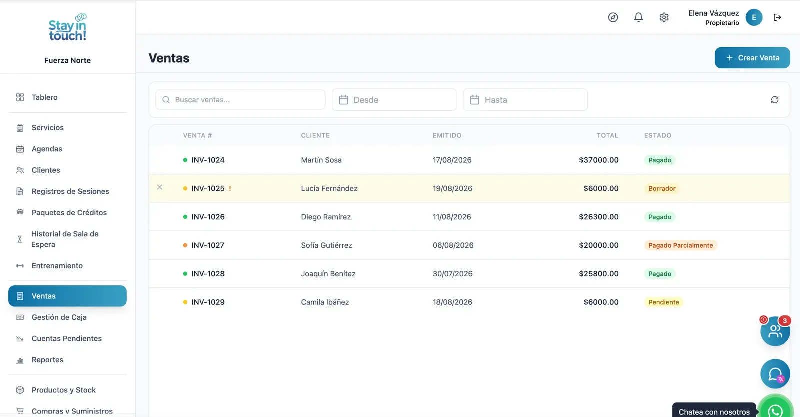
Task: Click the Pendiente status on INV-1029
Action: click(664, 302)
